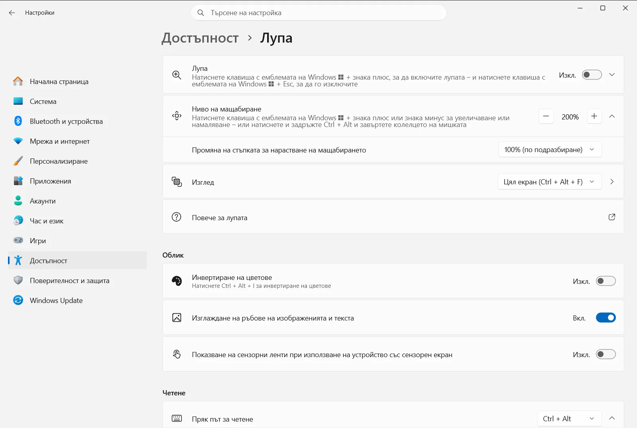Select Акаунти label in sidebar
Screen dimensions: 637x428
point(43,201)
